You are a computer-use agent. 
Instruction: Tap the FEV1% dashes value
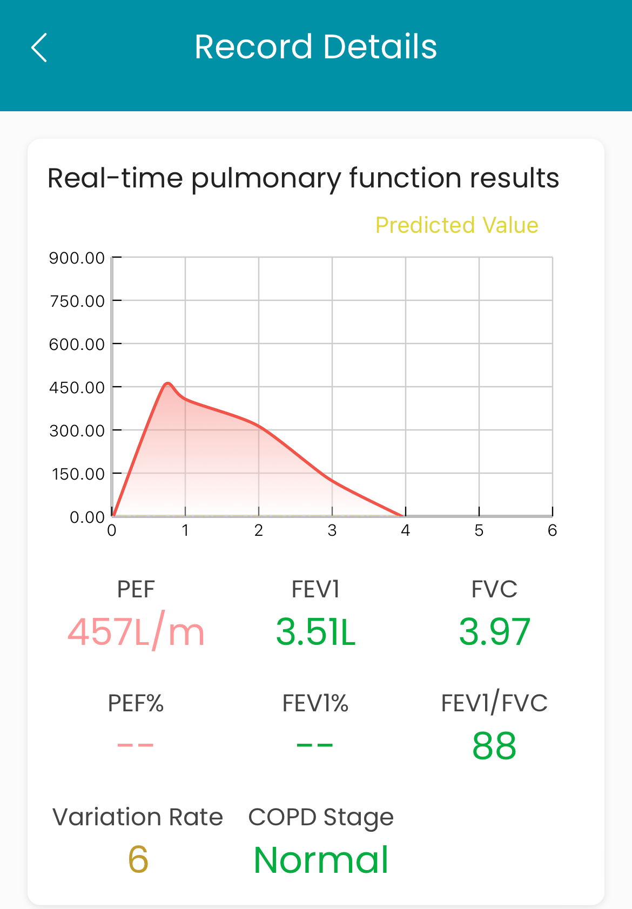click(315, 745)
